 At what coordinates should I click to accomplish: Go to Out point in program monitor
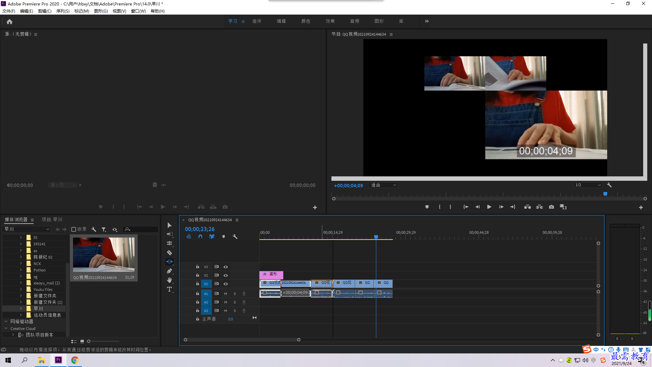click(513, 207)
